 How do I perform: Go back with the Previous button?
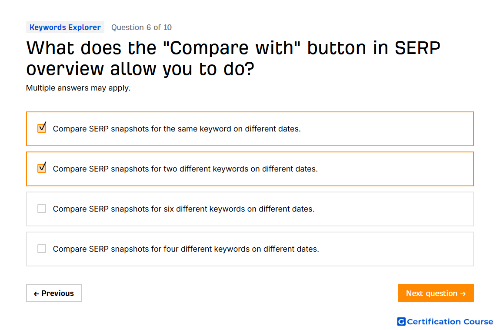click(x=54, y=293)
